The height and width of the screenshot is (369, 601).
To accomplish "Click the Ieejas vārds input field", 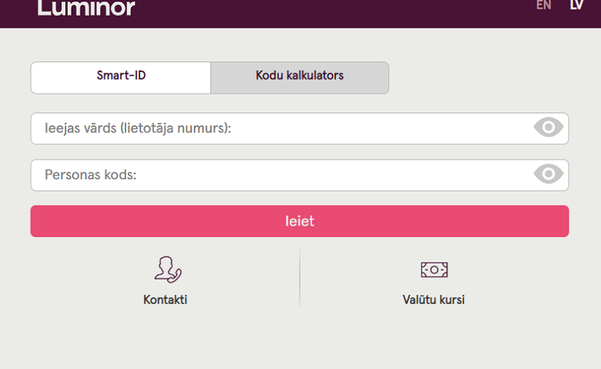I will tap(300, 128).
